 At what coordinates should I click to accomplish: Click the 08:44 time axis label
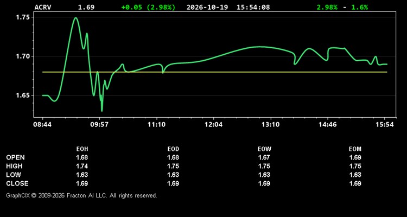[x=42, y=125]
